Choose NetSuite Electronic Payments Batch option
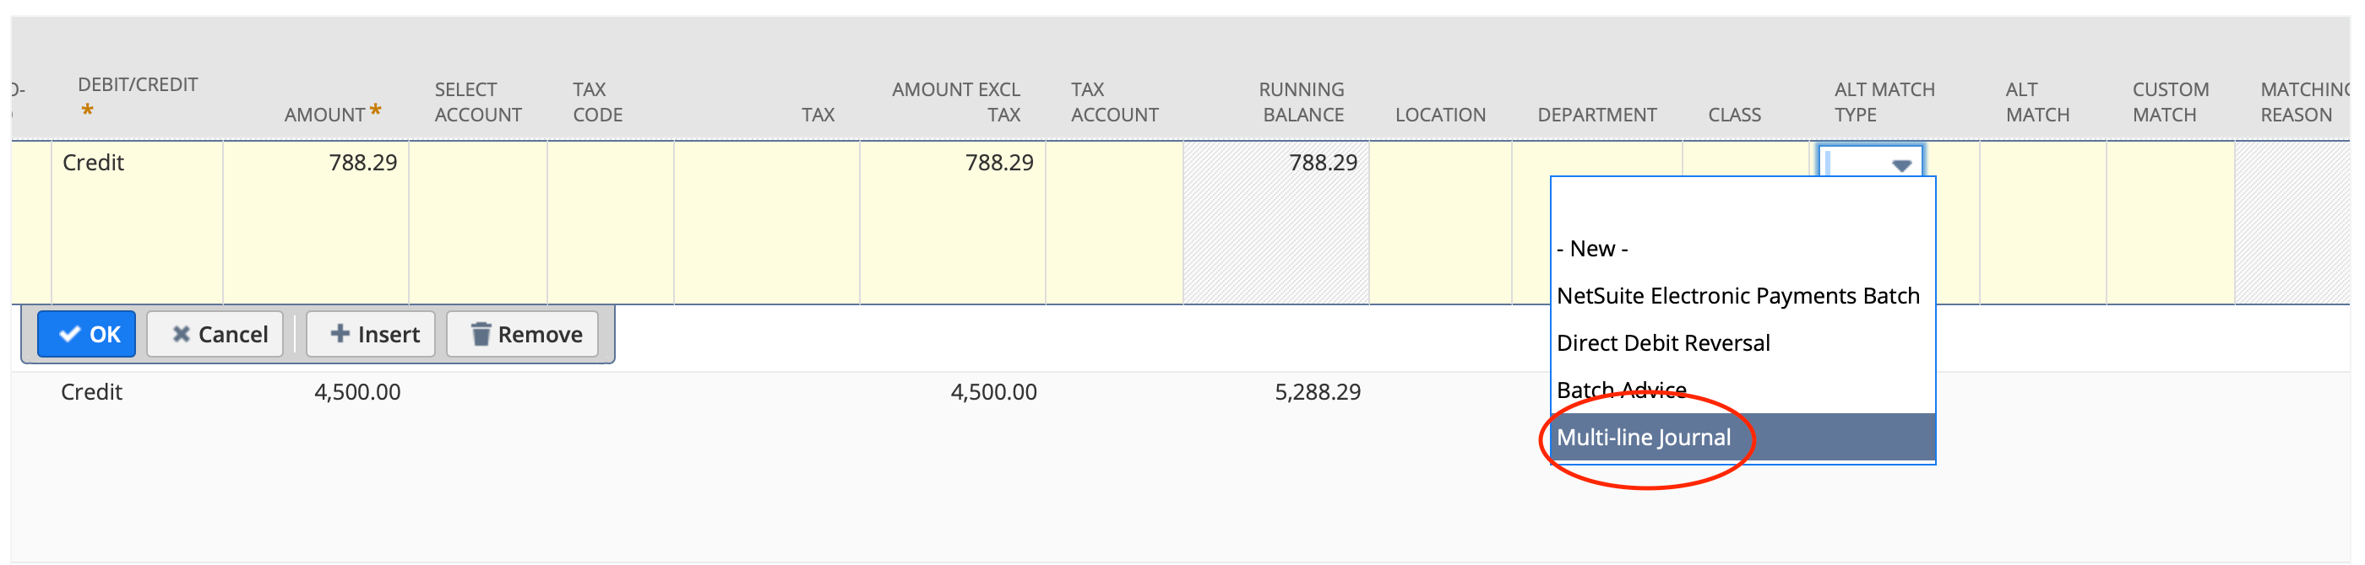2365x565 pixels. point(1742,295)
